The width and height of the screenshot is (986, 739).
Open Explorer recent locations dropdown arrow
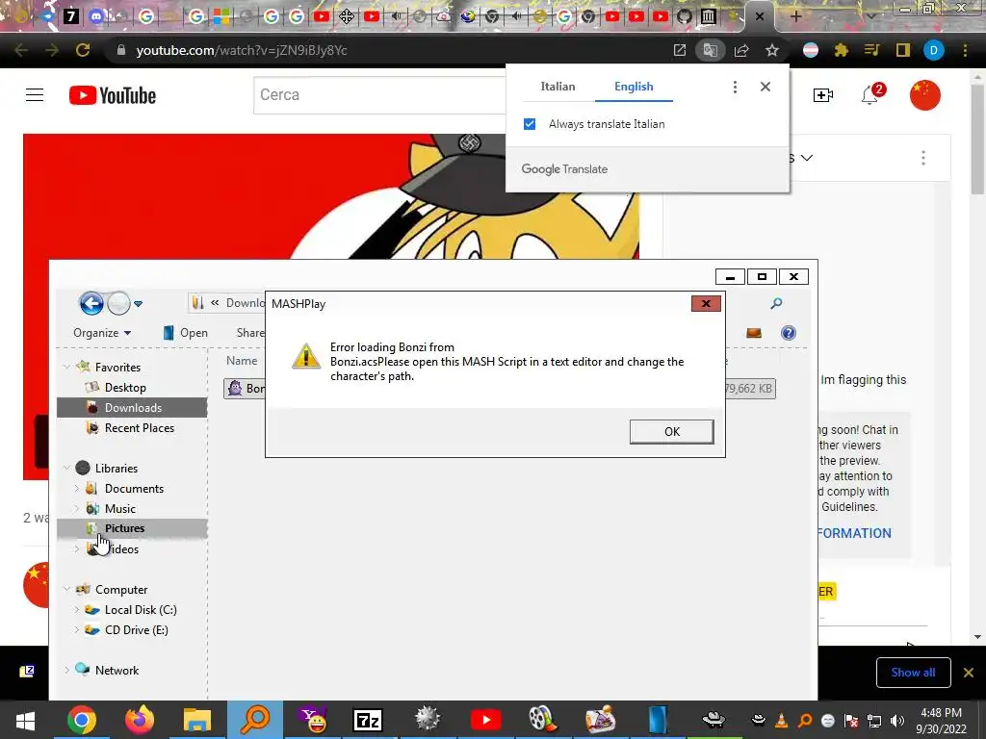[139, 304]
